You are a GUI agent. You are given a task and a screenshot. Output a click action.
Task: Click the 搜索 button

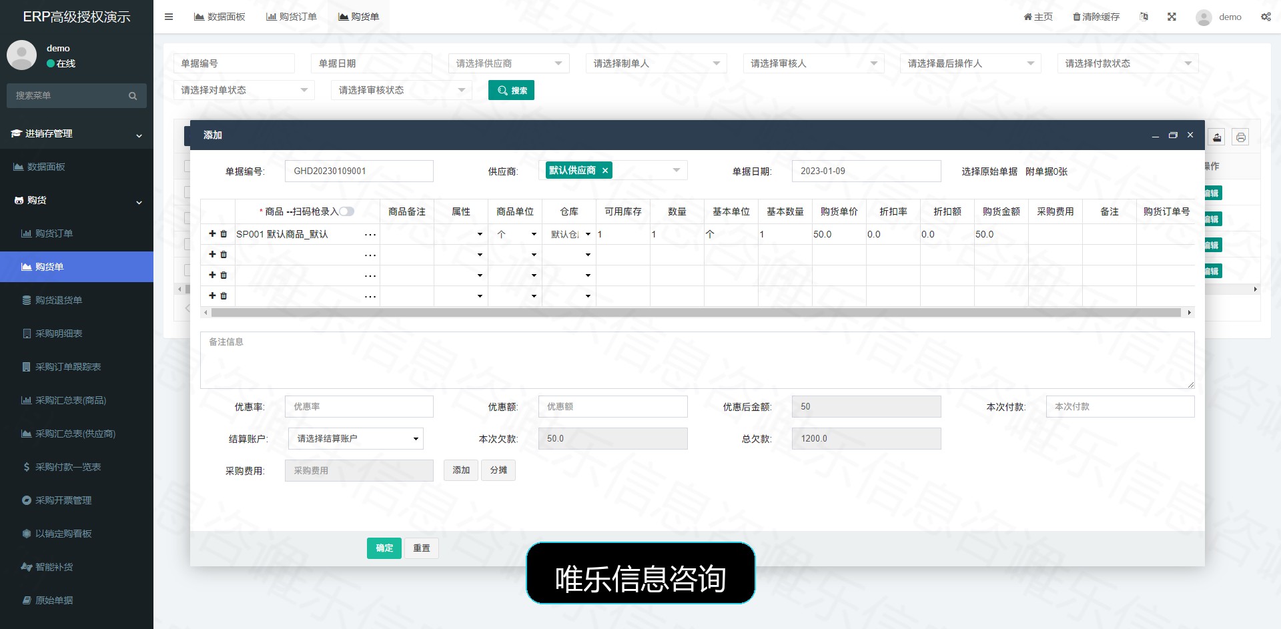512,90
